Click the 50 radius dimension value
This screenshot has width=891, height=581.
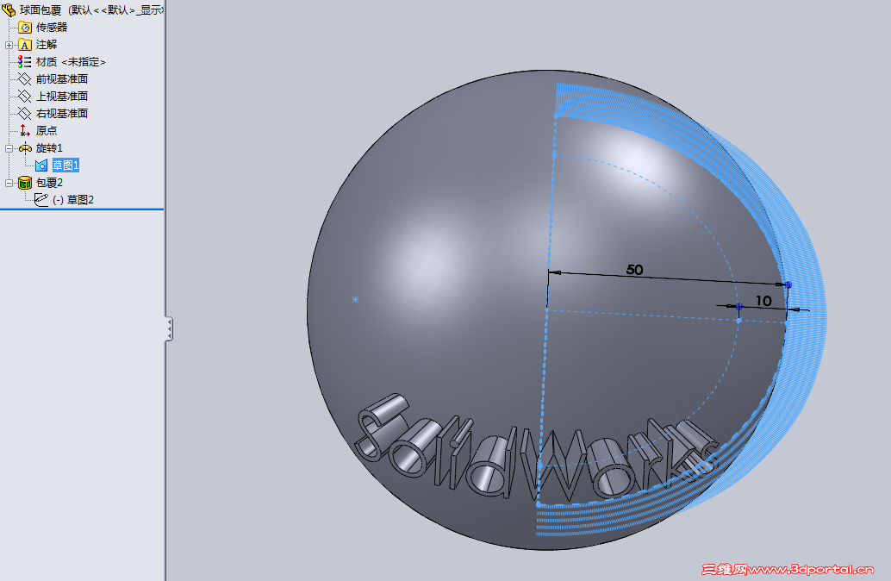(x=635, y=270)
